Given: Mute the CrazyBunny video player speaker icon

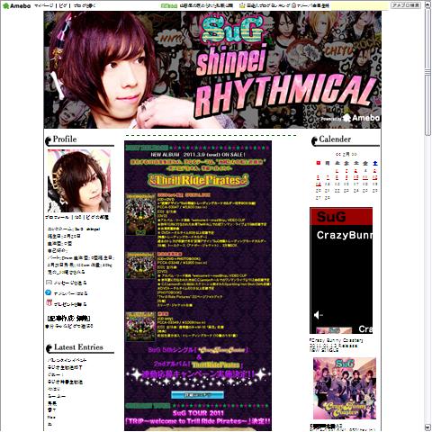Looking at the screenshot, I should [318, 315].
